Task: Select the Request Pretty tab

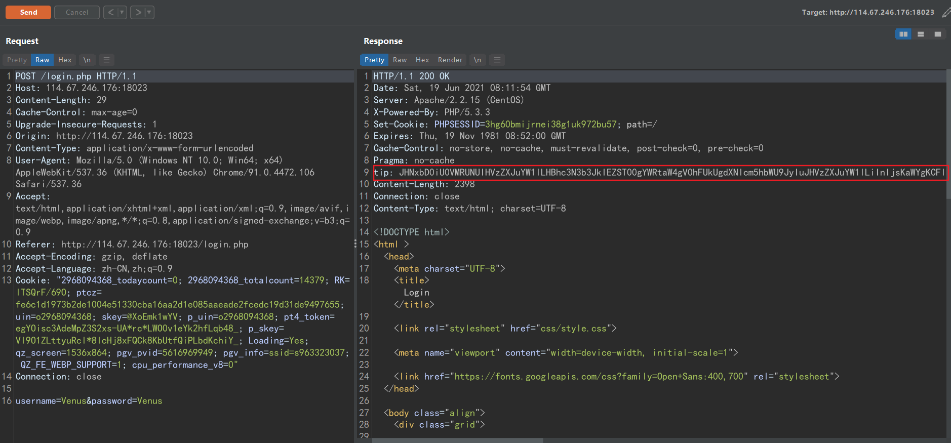Action: [17, 60]
